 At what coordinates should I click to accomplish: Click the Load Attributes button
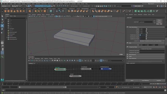coord(145,80)
